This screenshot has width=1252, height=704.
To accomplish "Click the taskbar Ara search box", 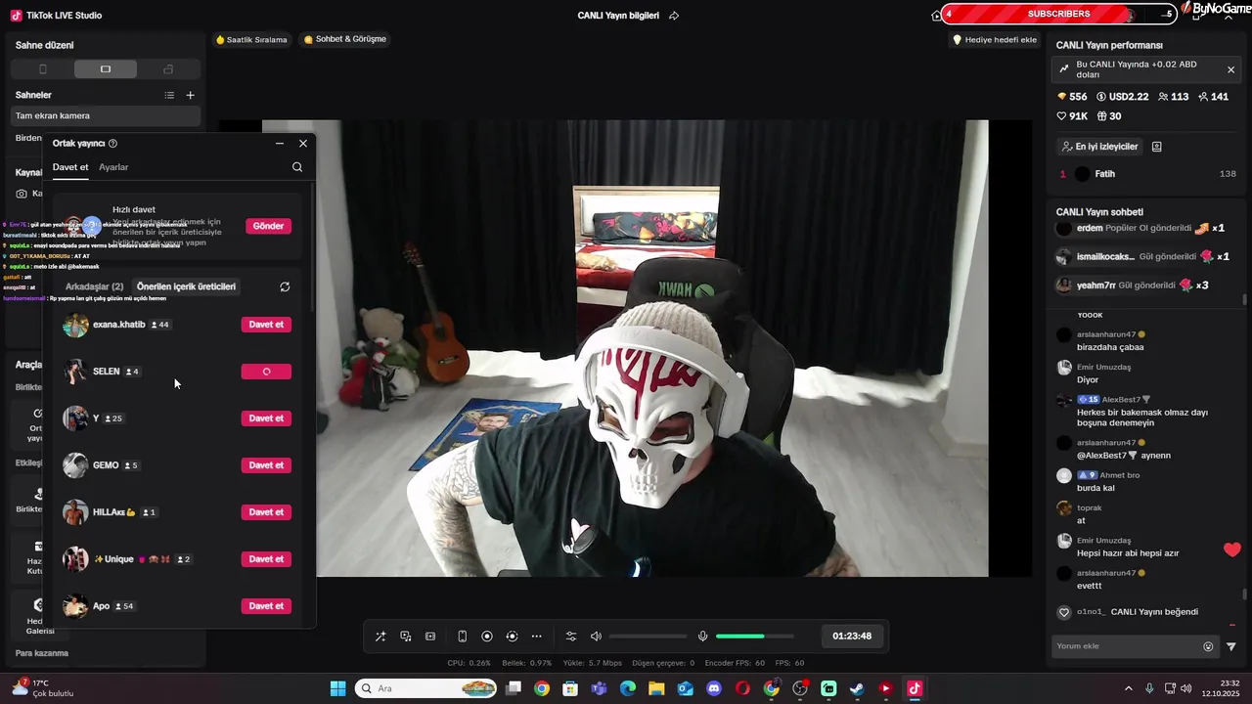I will 427,688.
